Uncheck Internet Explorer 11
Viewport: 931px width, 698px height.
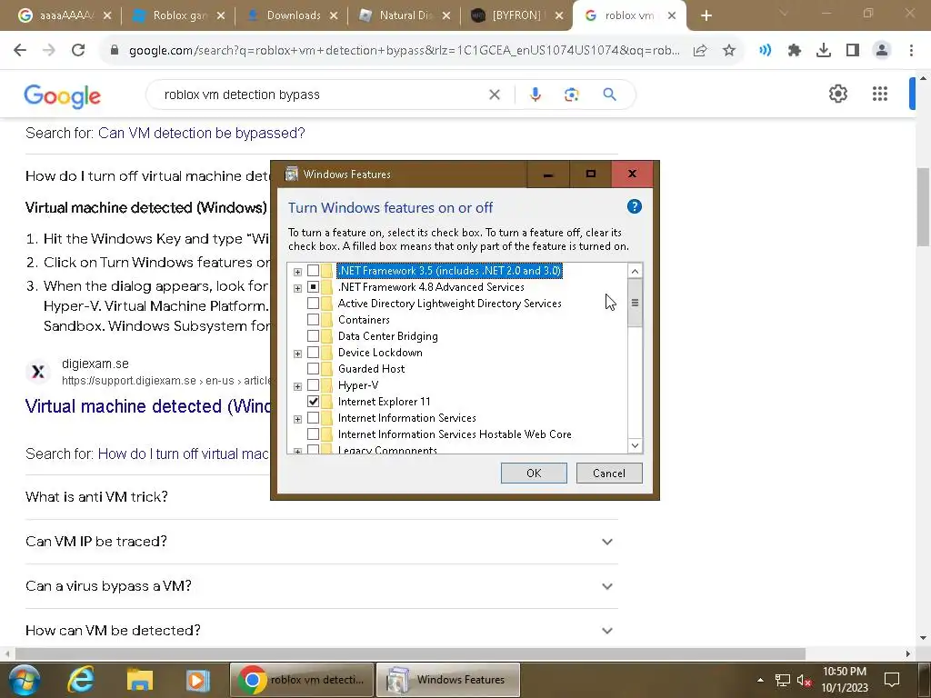pyautogui.click(x=313, y=401)
